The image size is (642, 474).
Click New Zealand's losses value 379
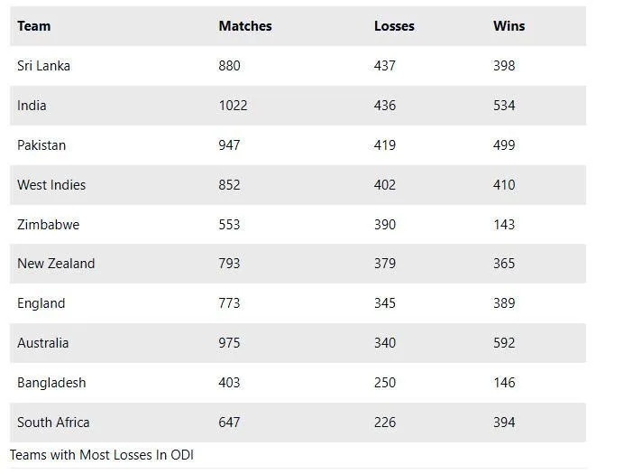pyautogui.click(x=385, y=264)
